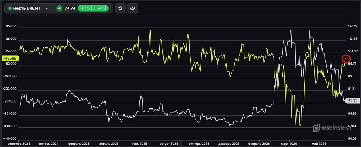Click the -380,000 left axis value
361x147 pixels.
[10, 126]
